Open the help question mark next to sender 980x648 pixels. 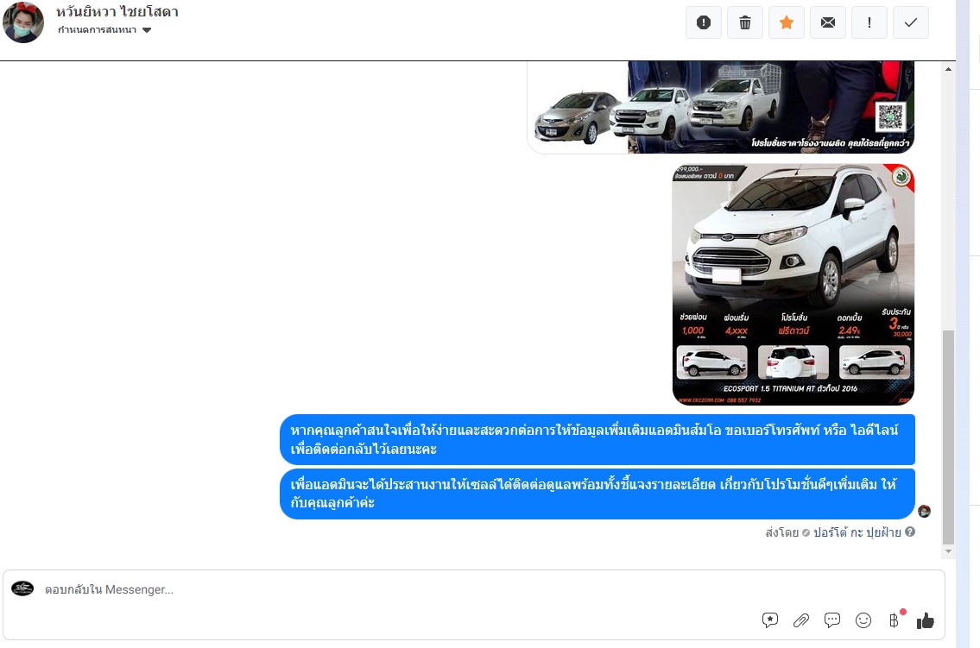(x=910, y=532)
